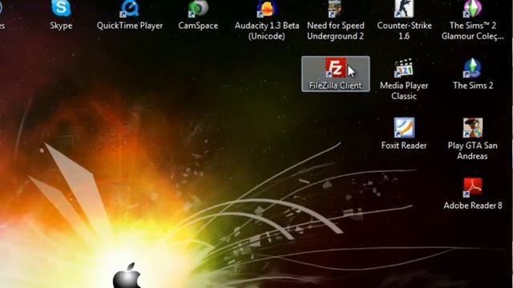Click the "Play GTA San Andreas" label
Screen dimensions: 513x288
click(x=472, y=151)
